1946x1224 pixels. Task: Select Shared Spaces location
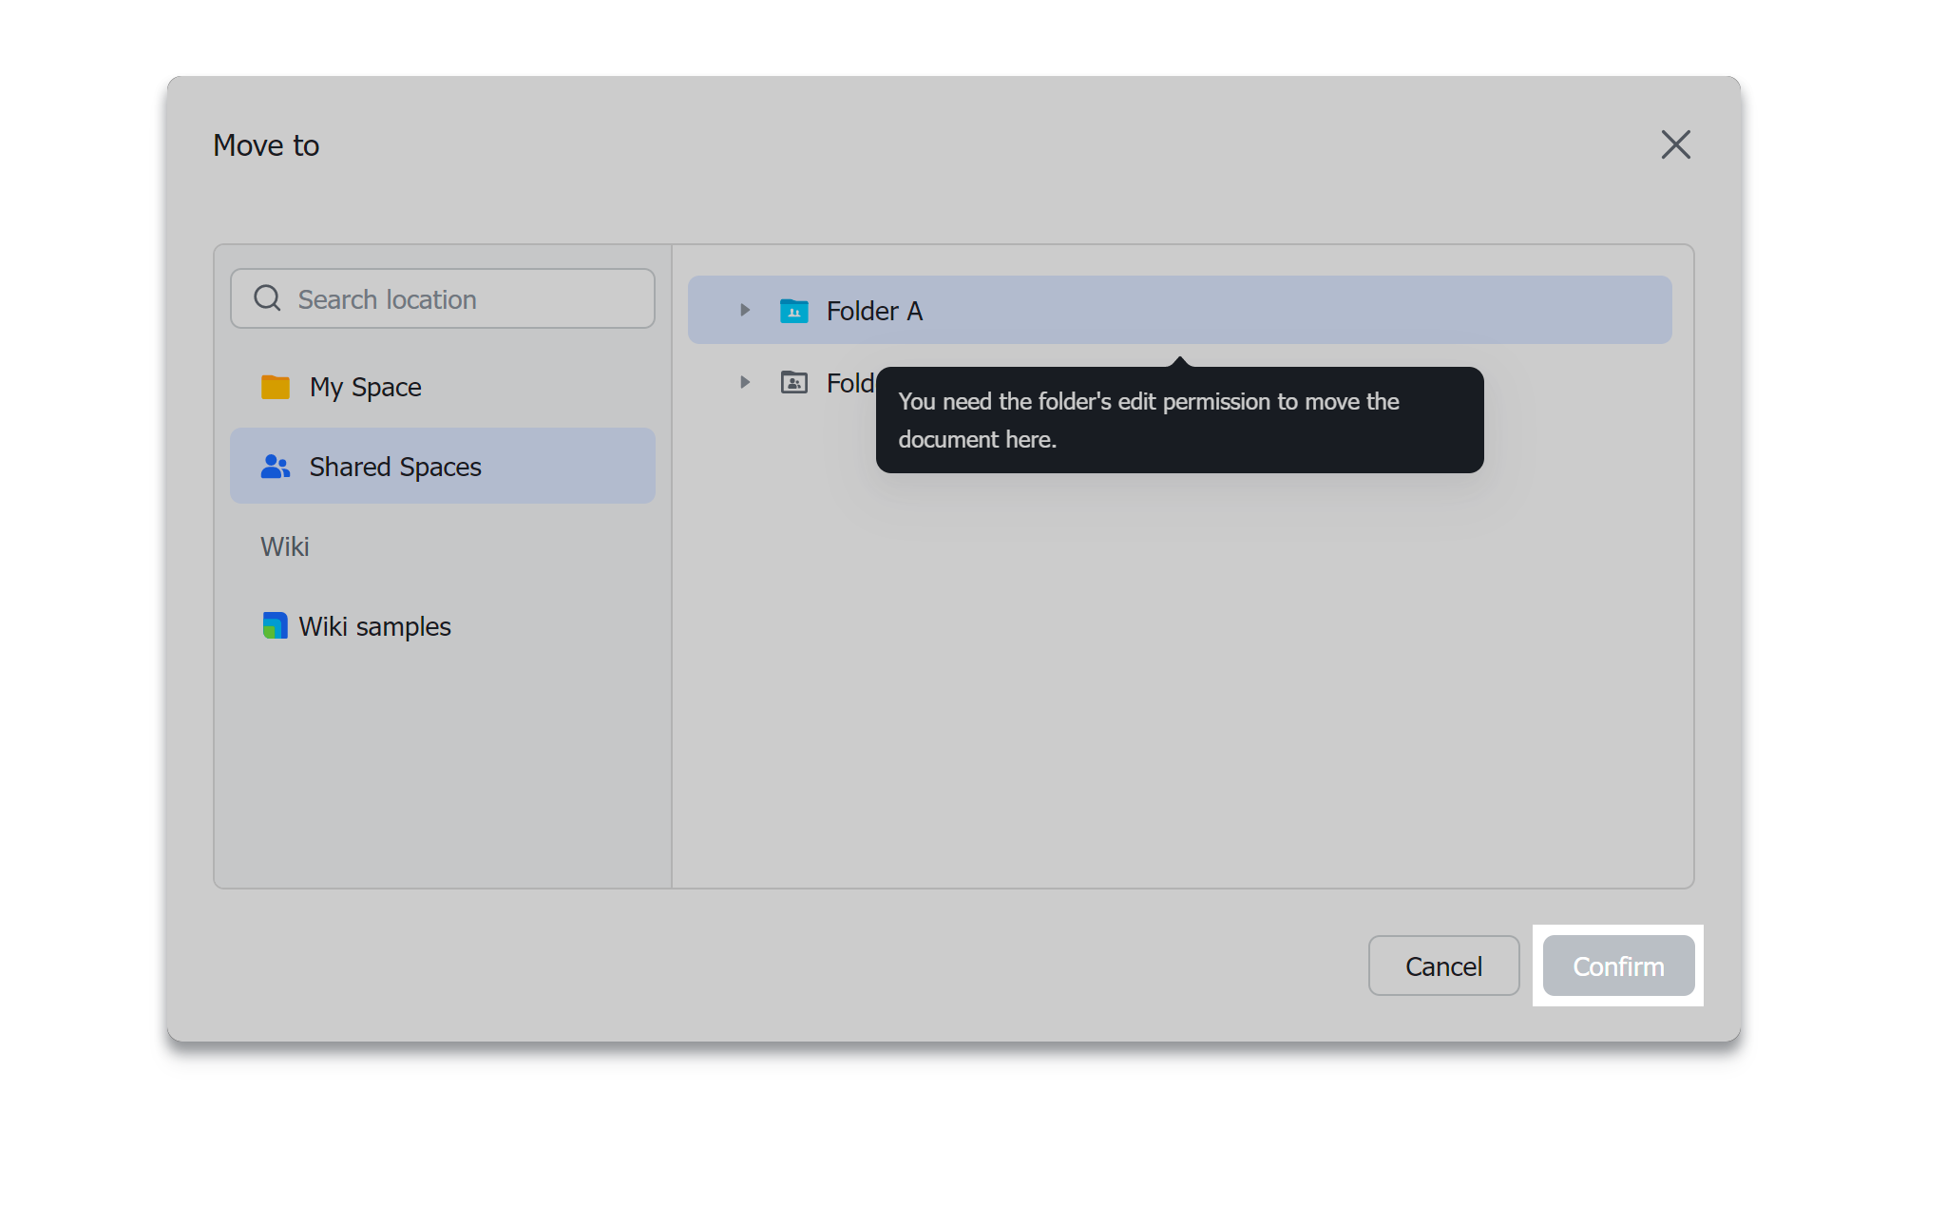[x=395, y=467]
